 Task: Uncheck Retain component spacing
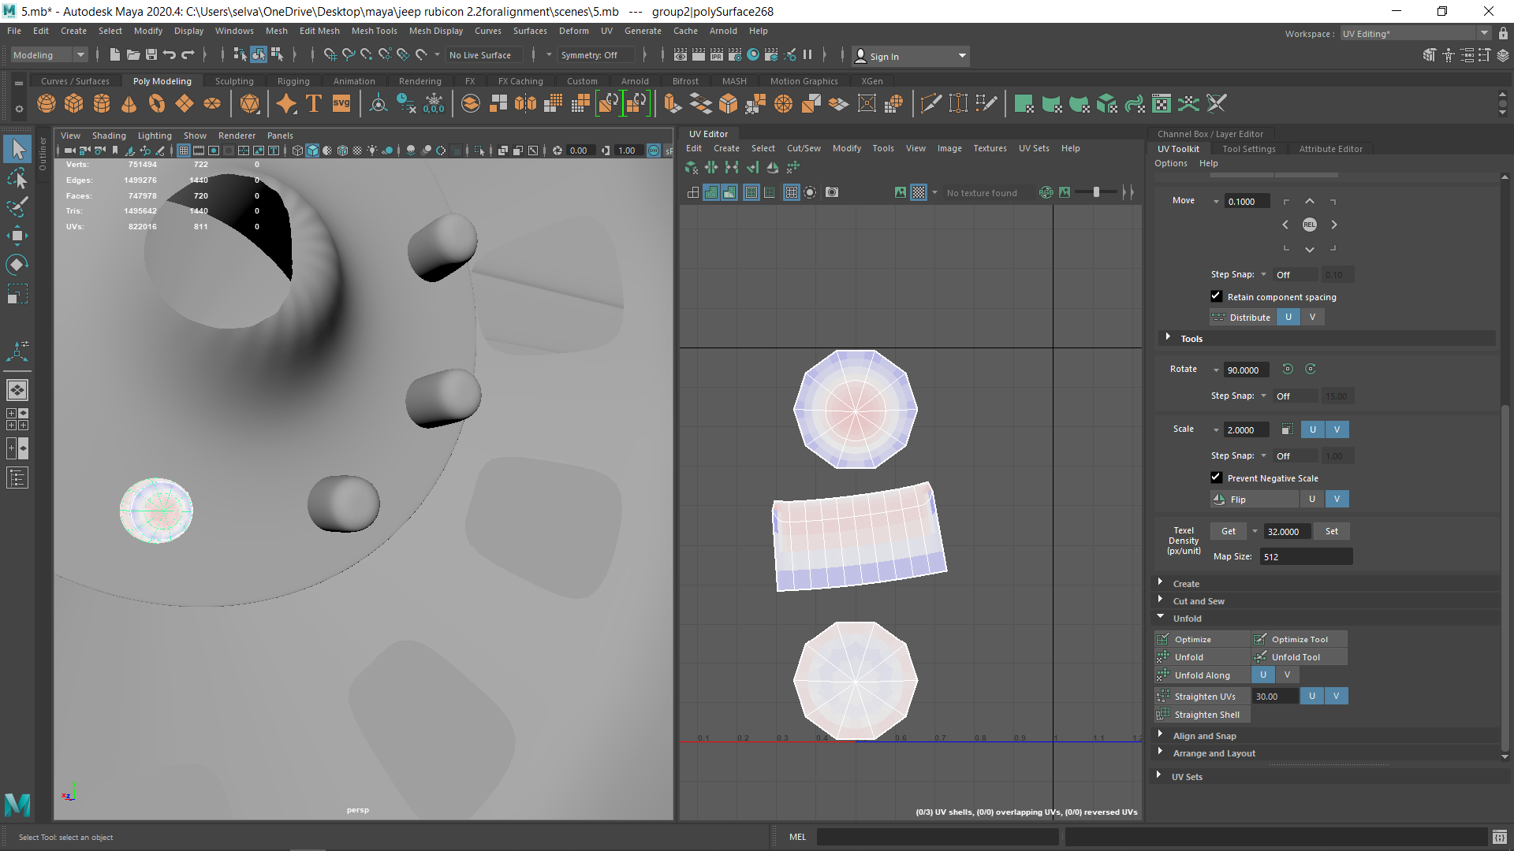tap(1216, 296)
